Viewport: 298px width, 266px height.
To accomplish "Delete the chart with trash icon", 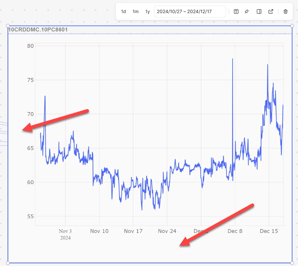I will click(286, 11).
